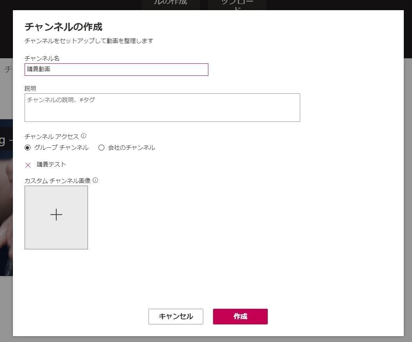Image resolution: width=412 pixels, height=342 pixels.
Task: Open the image uploader inside the placeholder
Action: (x=56, y=215)
